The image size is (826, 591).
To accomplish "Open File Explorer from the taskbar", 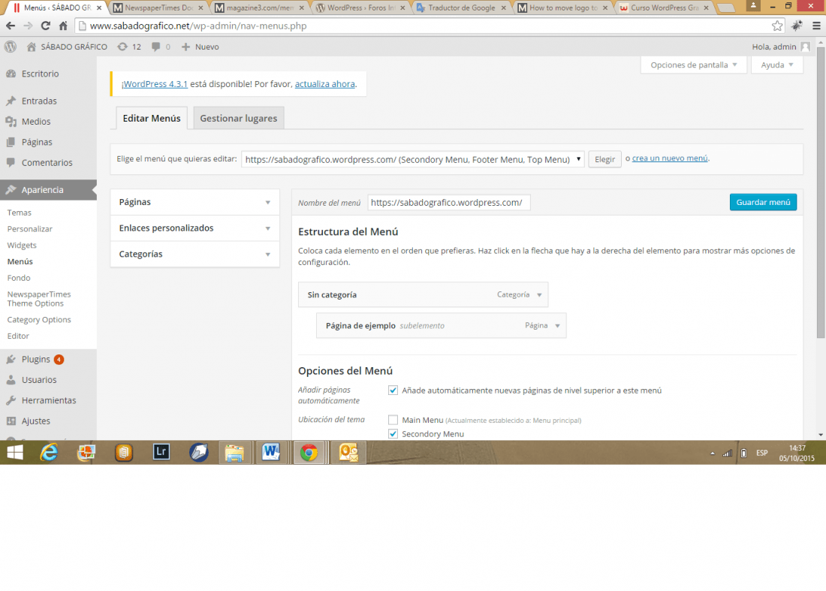I will click(234, 453).
